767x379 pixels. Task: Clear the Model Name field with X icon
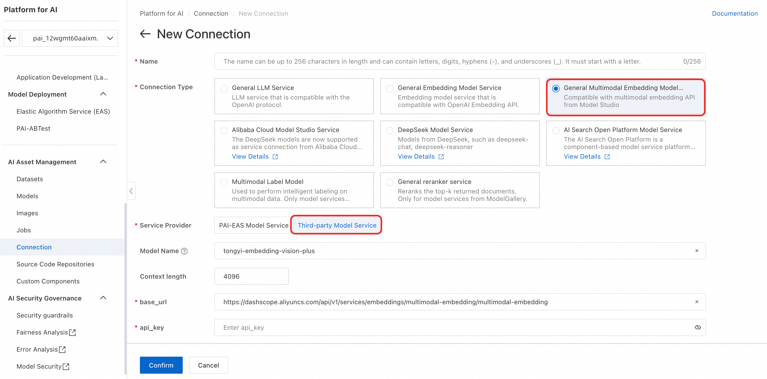point(697,250)
